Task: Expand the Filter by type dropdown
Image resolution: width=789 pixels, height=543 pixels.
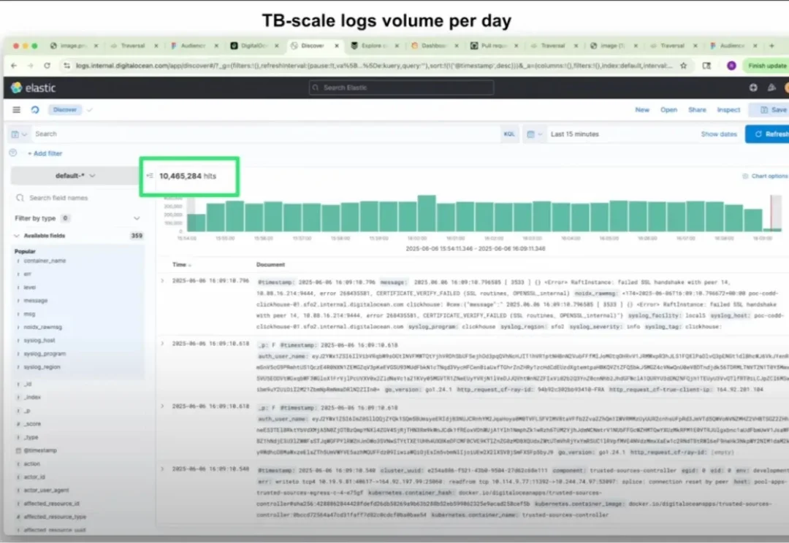Action: (137, 218)
